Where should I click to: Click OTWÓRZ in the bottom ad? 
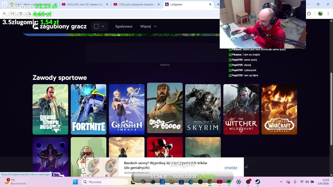231,168
